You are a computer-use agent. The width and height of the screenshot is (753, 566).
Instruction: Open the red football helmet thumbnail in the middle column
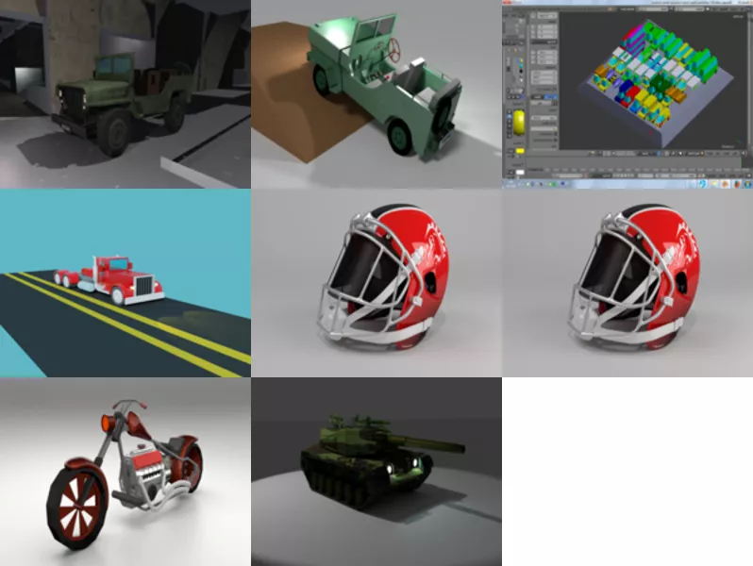pyautogui.click(x=376, y=283)
